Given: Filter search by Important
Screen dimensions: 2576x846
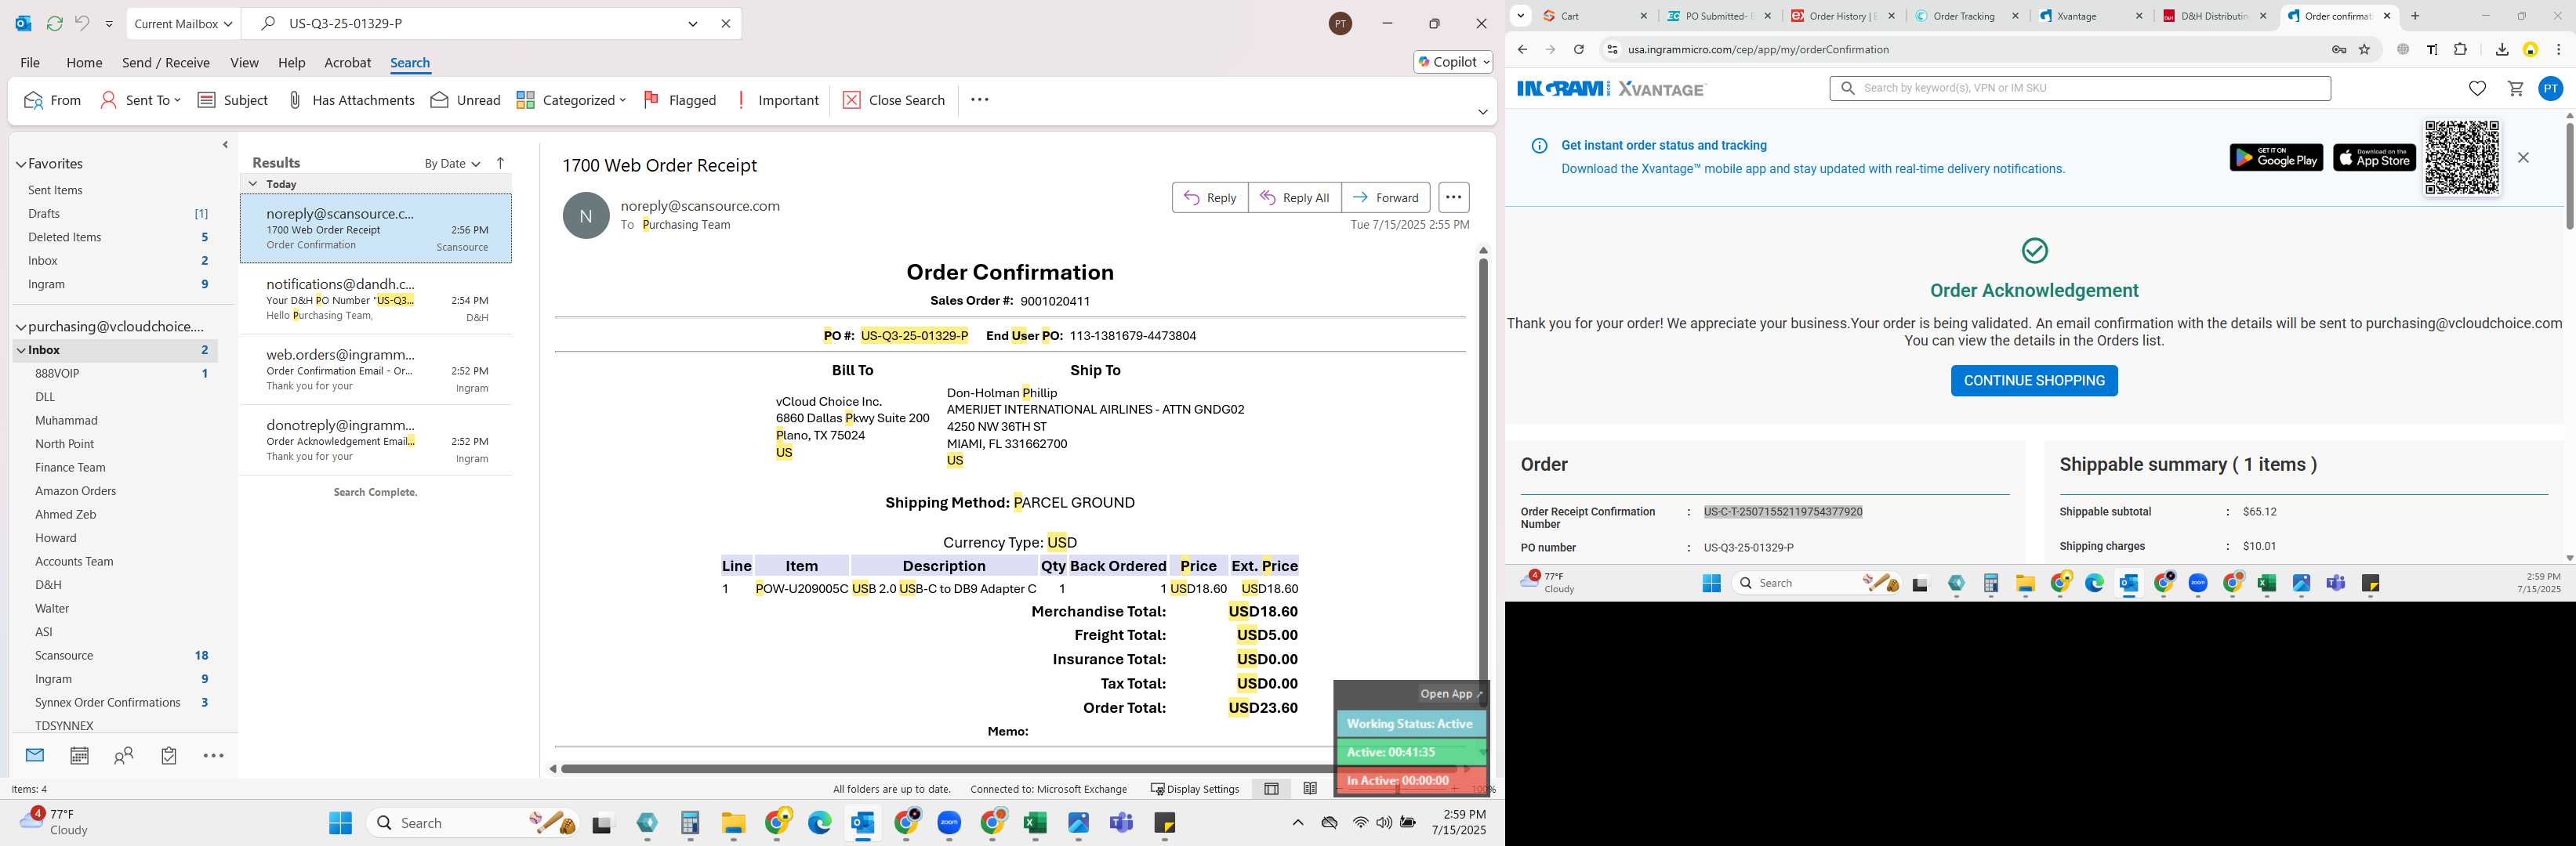Looking at the screenshot, I should [x=778, y=100].
